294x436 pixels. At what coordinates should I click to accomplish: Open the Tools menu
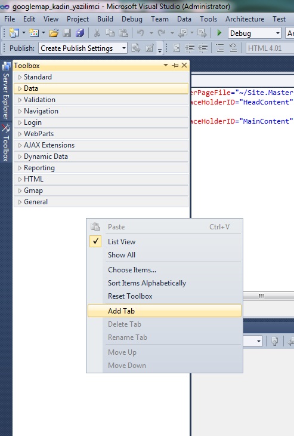click(209, 19)
